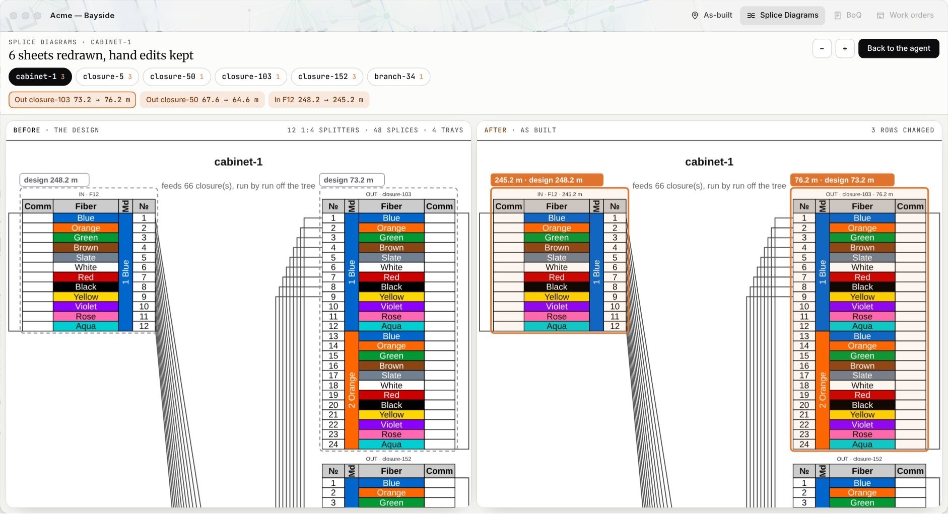Click the Work orders icon
The image size is (948, 514).
click(x=881, y=16)
